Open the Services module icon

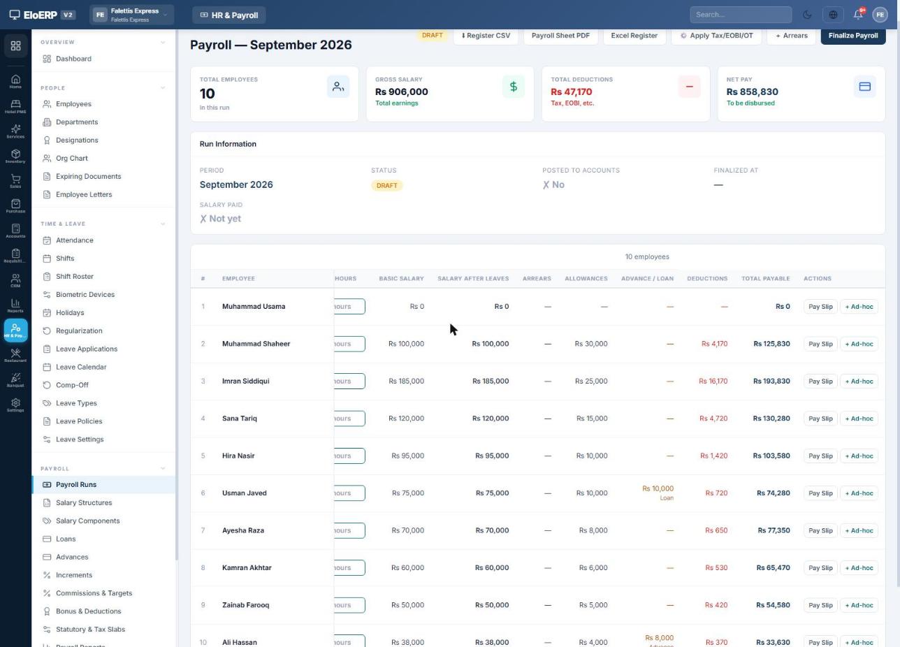tap(15, 131)
